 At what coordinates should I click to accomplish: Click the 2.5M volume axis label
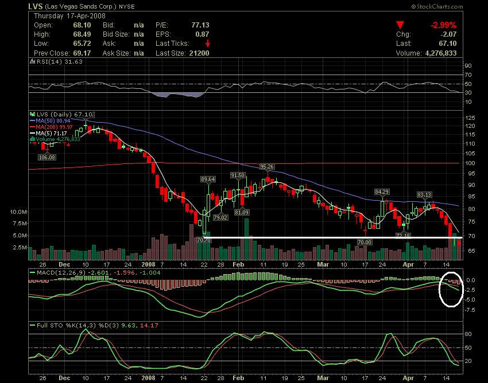(x=20, y=248)
